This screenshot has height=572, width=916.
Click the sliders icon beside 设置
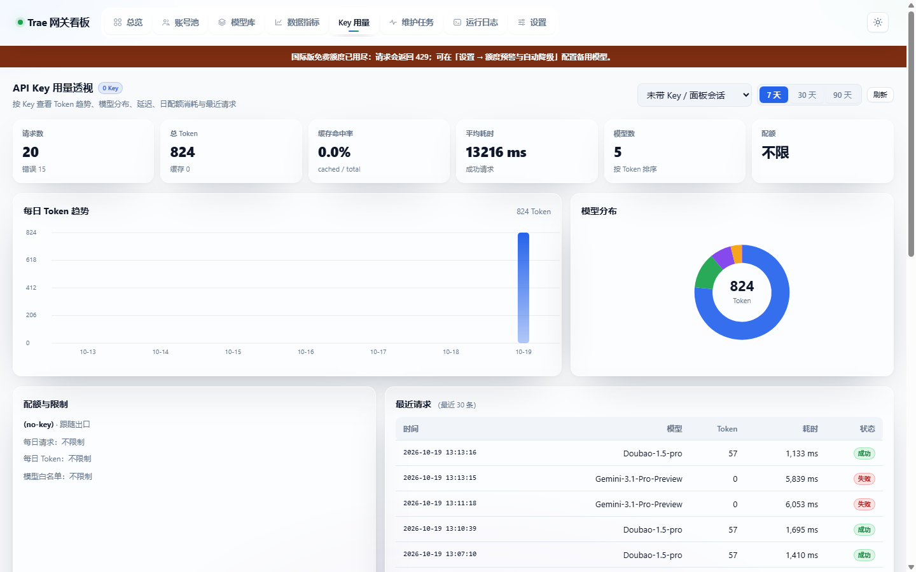click(522, 22)
